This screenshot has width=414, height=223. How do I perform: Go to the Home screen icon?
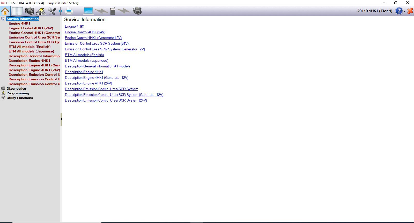[x=5, y=11]
